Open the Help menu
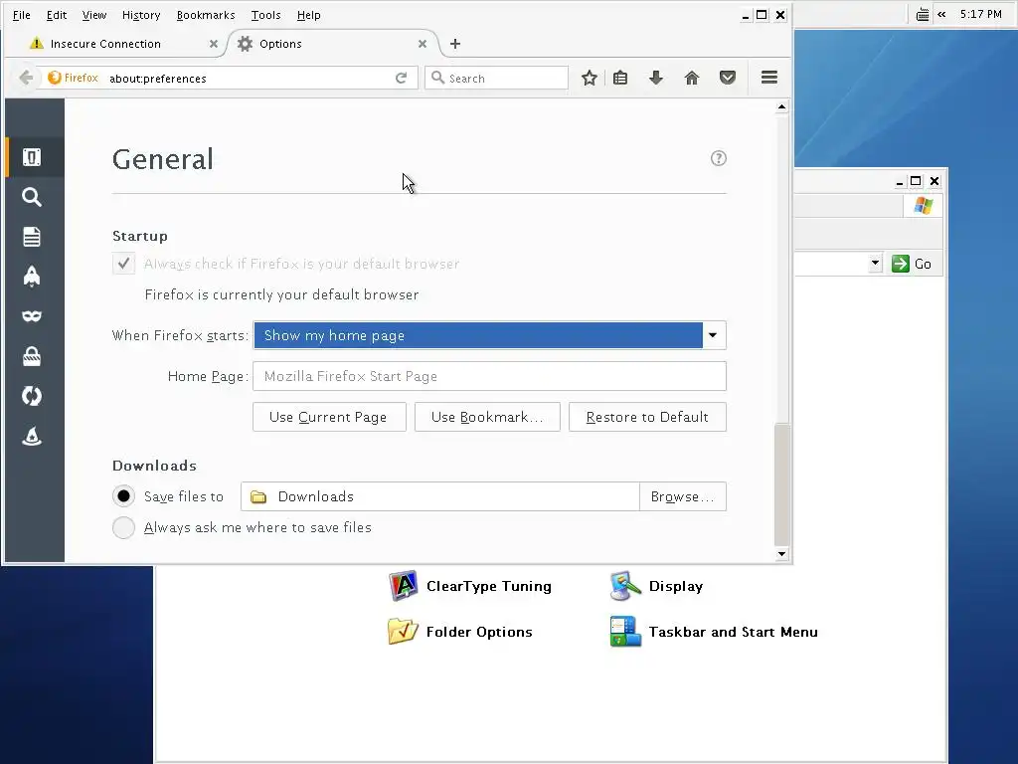Screen dimensions: 1018x764 (x=308, y=15)
